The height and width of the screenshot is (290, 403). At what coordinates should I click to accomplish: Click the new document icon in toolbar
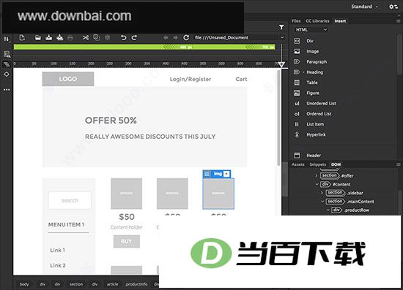(22, 38)
